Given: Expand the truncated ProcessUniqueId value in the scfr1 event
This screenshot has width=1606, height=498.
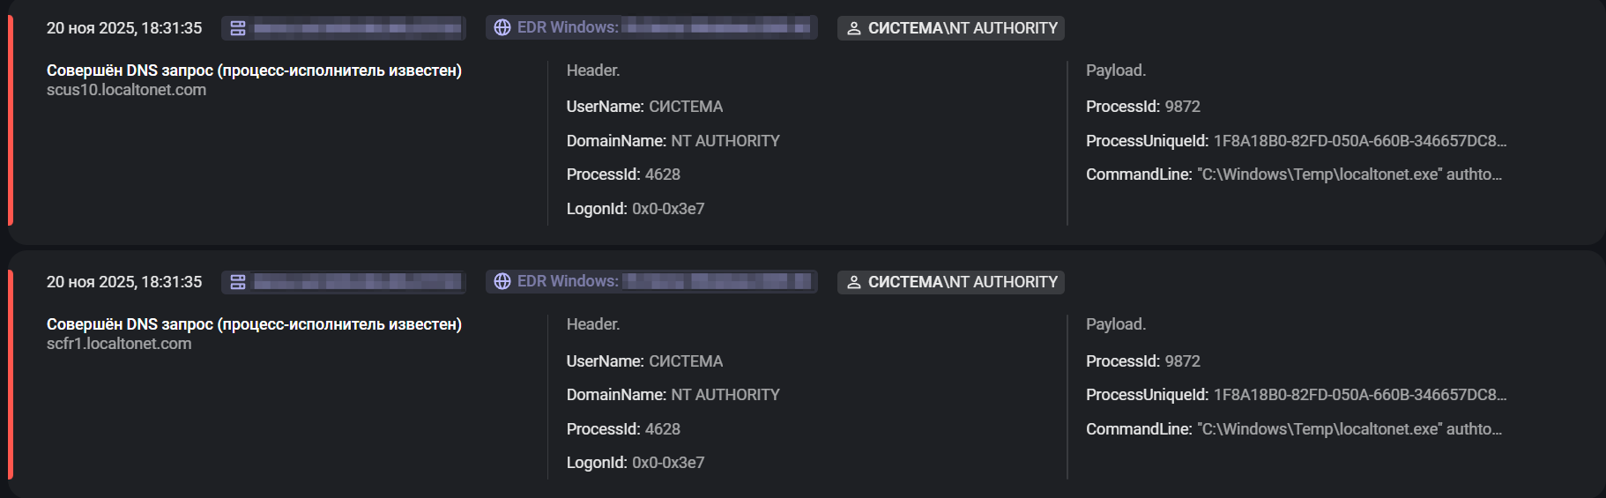Looking at the screenshot, I should (x=1359, y=395).
